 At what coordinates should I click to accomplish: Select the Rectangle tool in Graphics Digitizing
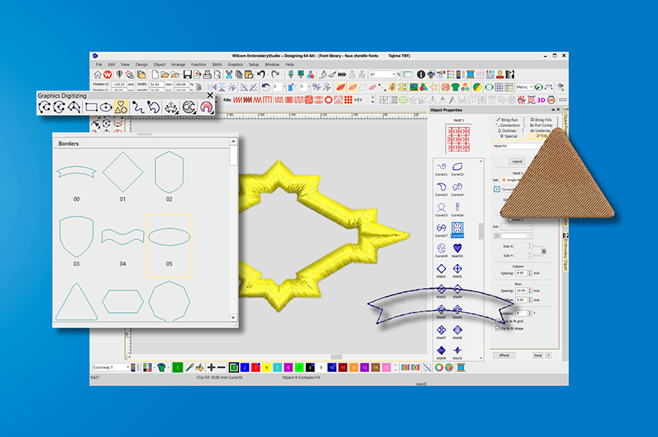click(91, 107)
